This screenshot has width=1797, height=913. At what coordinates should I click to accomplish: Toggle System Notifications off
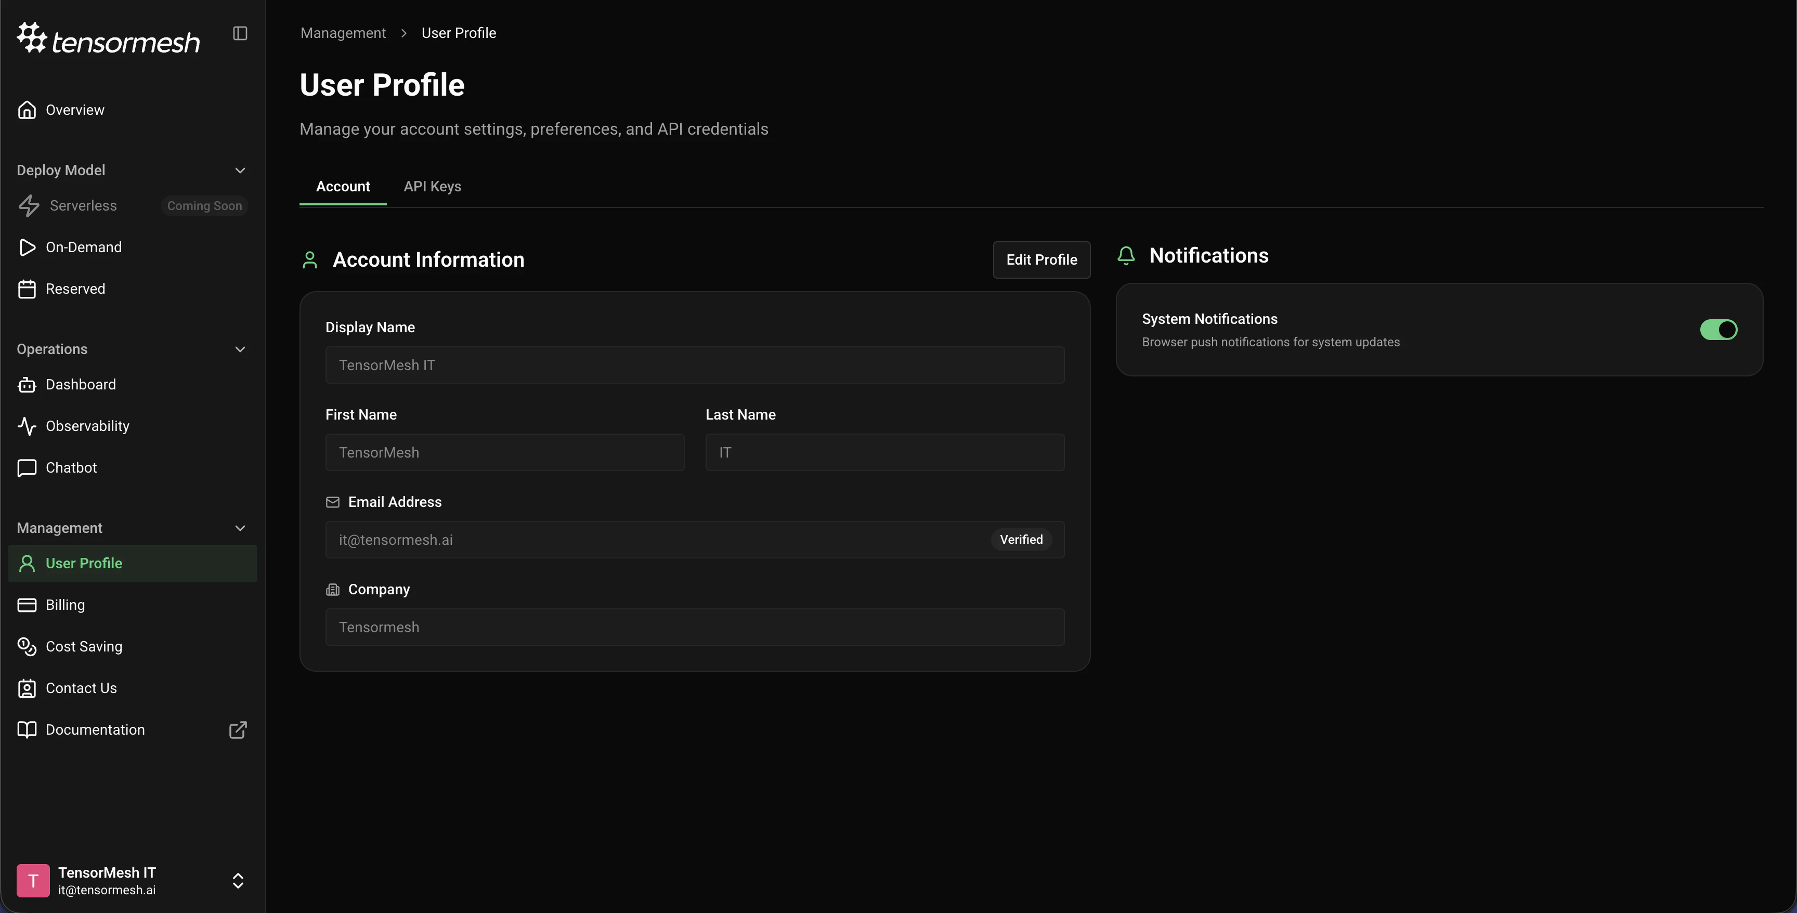[1718, 329]
